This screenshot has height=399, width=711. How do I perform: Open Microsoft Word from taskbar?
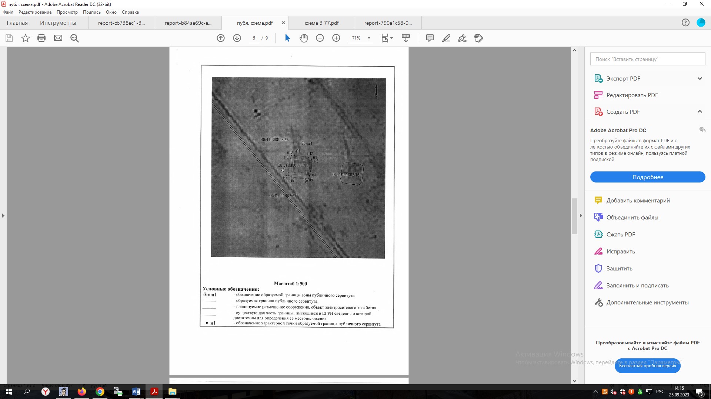[x=136, y=392]
